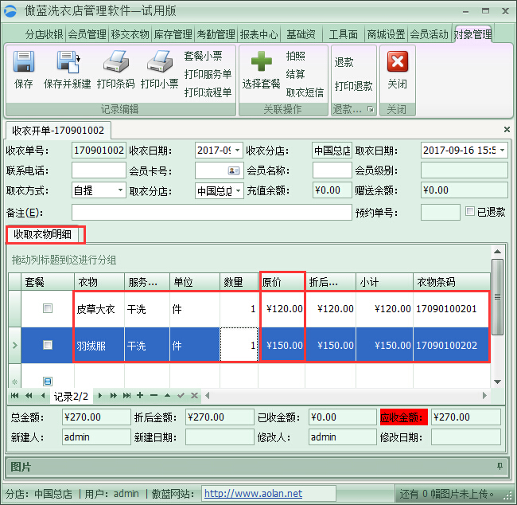The image size is (517, 505).
Task: Jump to previous page of records
Action: [x=29, y=395]
